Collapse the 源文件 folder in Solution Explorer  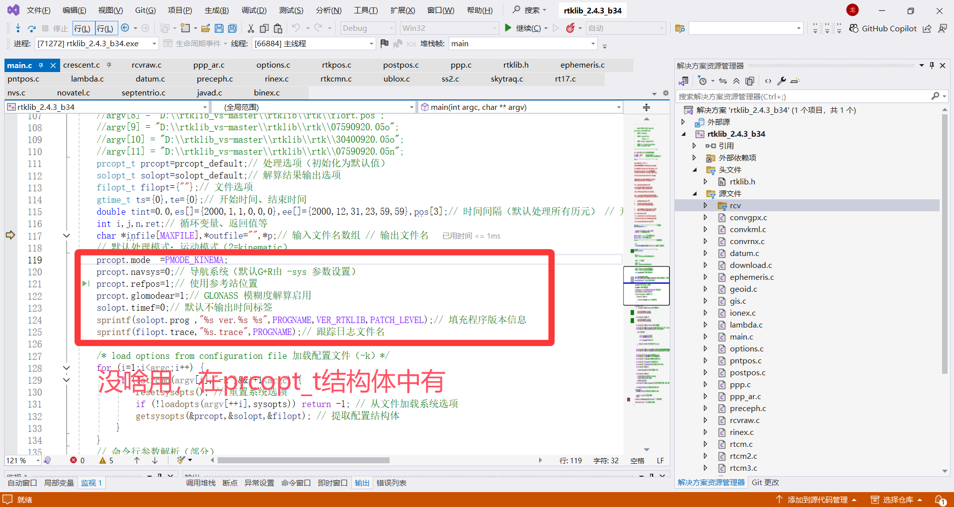695,194
